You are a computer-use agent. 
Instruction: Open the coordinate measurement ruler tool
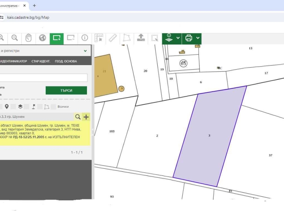click(99, 38)
